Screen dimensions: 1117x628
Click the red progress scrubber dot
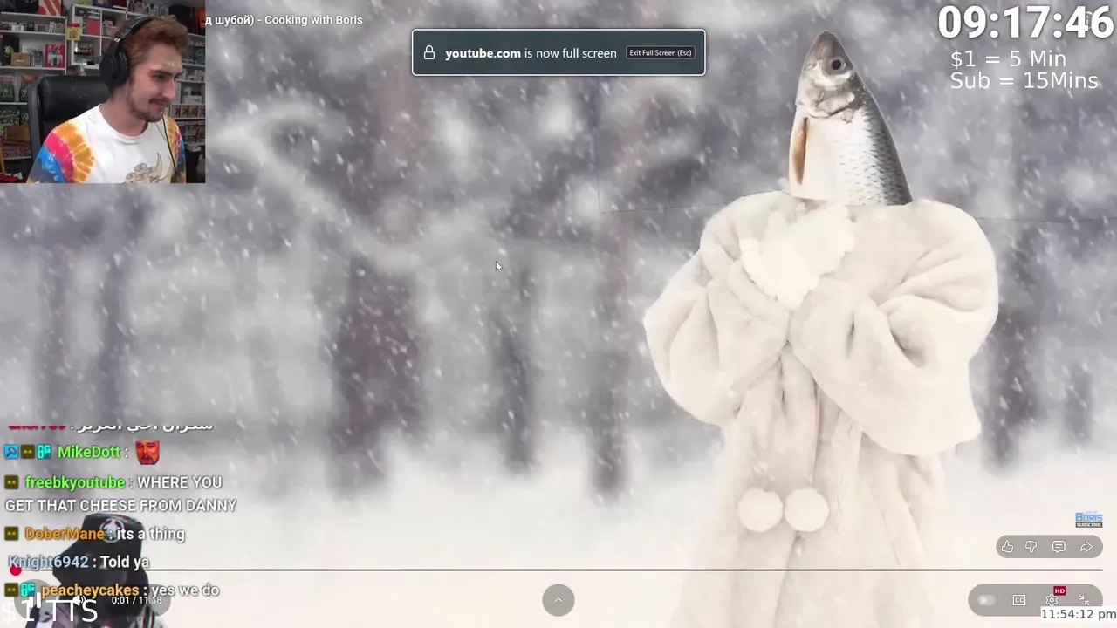click(15, 570)
